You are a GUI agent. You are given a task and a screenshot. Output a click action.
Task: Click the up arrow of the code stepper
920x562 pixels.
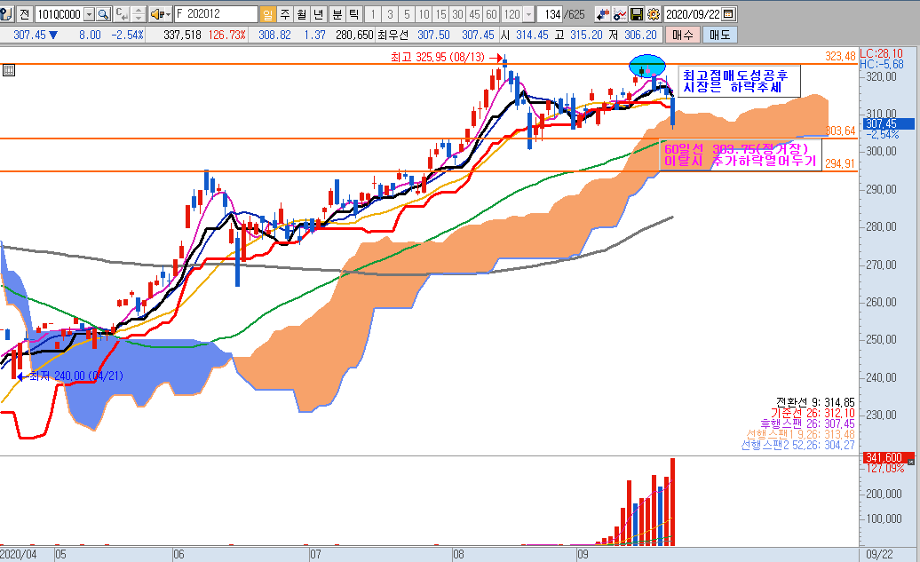coord(139,11)
